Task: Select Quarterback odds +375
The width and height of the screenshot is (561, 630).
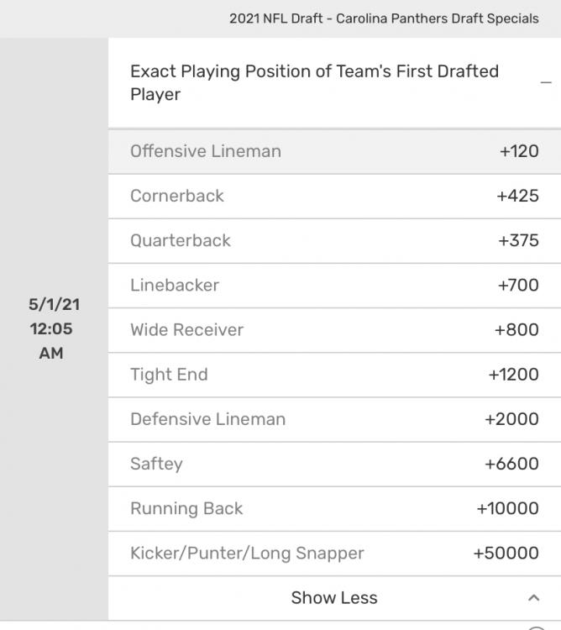Action: (x=334, y=241)
